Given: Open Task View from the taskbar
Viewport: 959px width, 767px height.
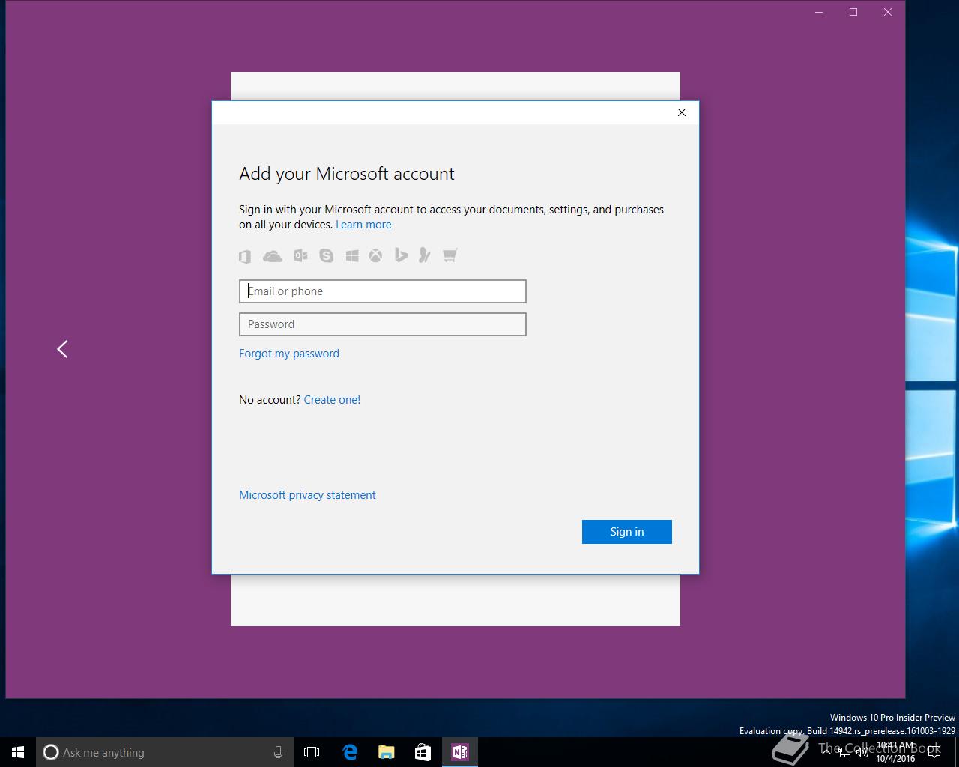Looking at the screenshot, I should [x=312, y=752].
